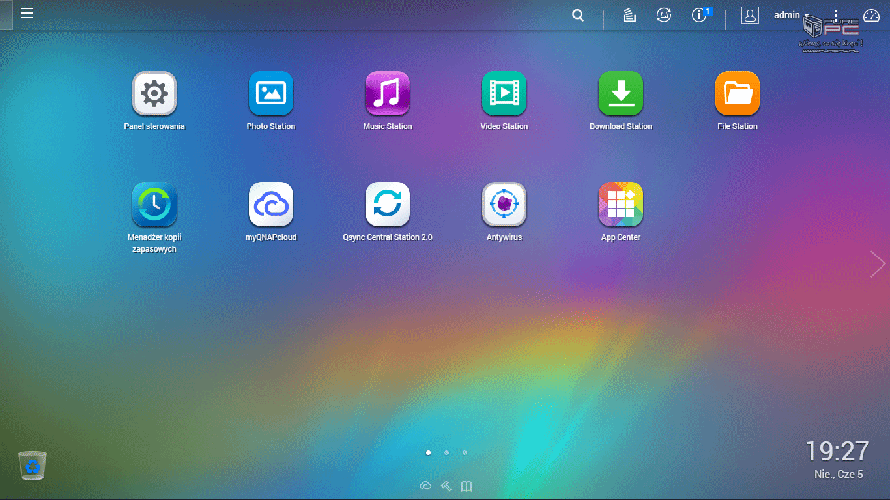Click the date Nie., Cze 5
The height and width of the screenshot is (500, 890).
(x=839, y=475)
